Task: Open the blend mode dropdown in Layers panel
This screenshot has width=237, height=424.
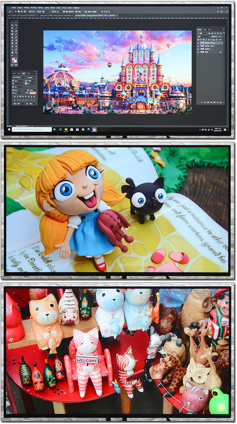Action: 204,37
